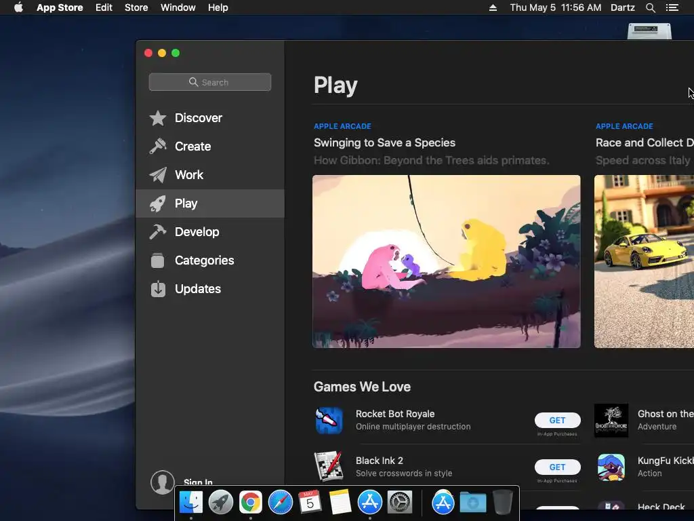
Task: Click the Heck Deck title
Action: click(x=661, y=507)
